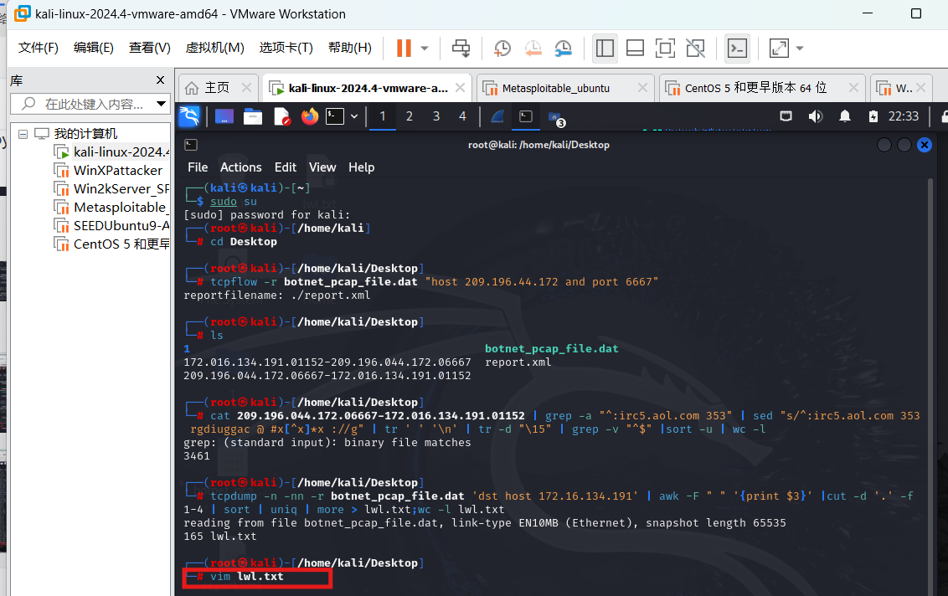Open the 编辑(E) menu
This screenshot has height=596, width=948.
coord(93,48)
